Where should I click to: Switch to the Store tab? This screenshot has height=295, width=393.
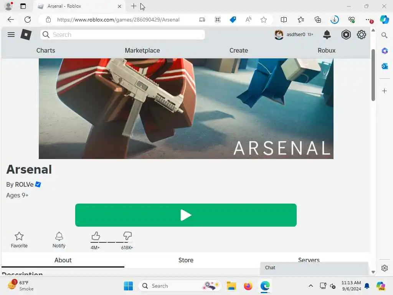186,260
